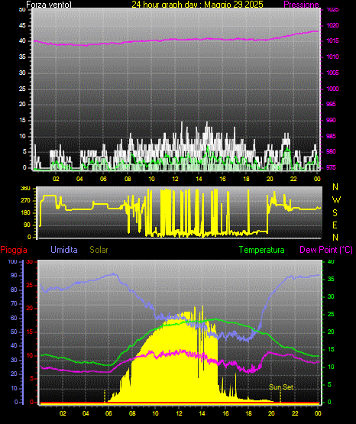Click the dotted sunrise marker near 06
This screenshot has height=424, width=356.
coord(105,396)
